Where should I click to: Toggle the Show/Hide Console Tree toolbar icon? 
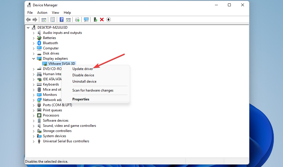tap(44, 20)
